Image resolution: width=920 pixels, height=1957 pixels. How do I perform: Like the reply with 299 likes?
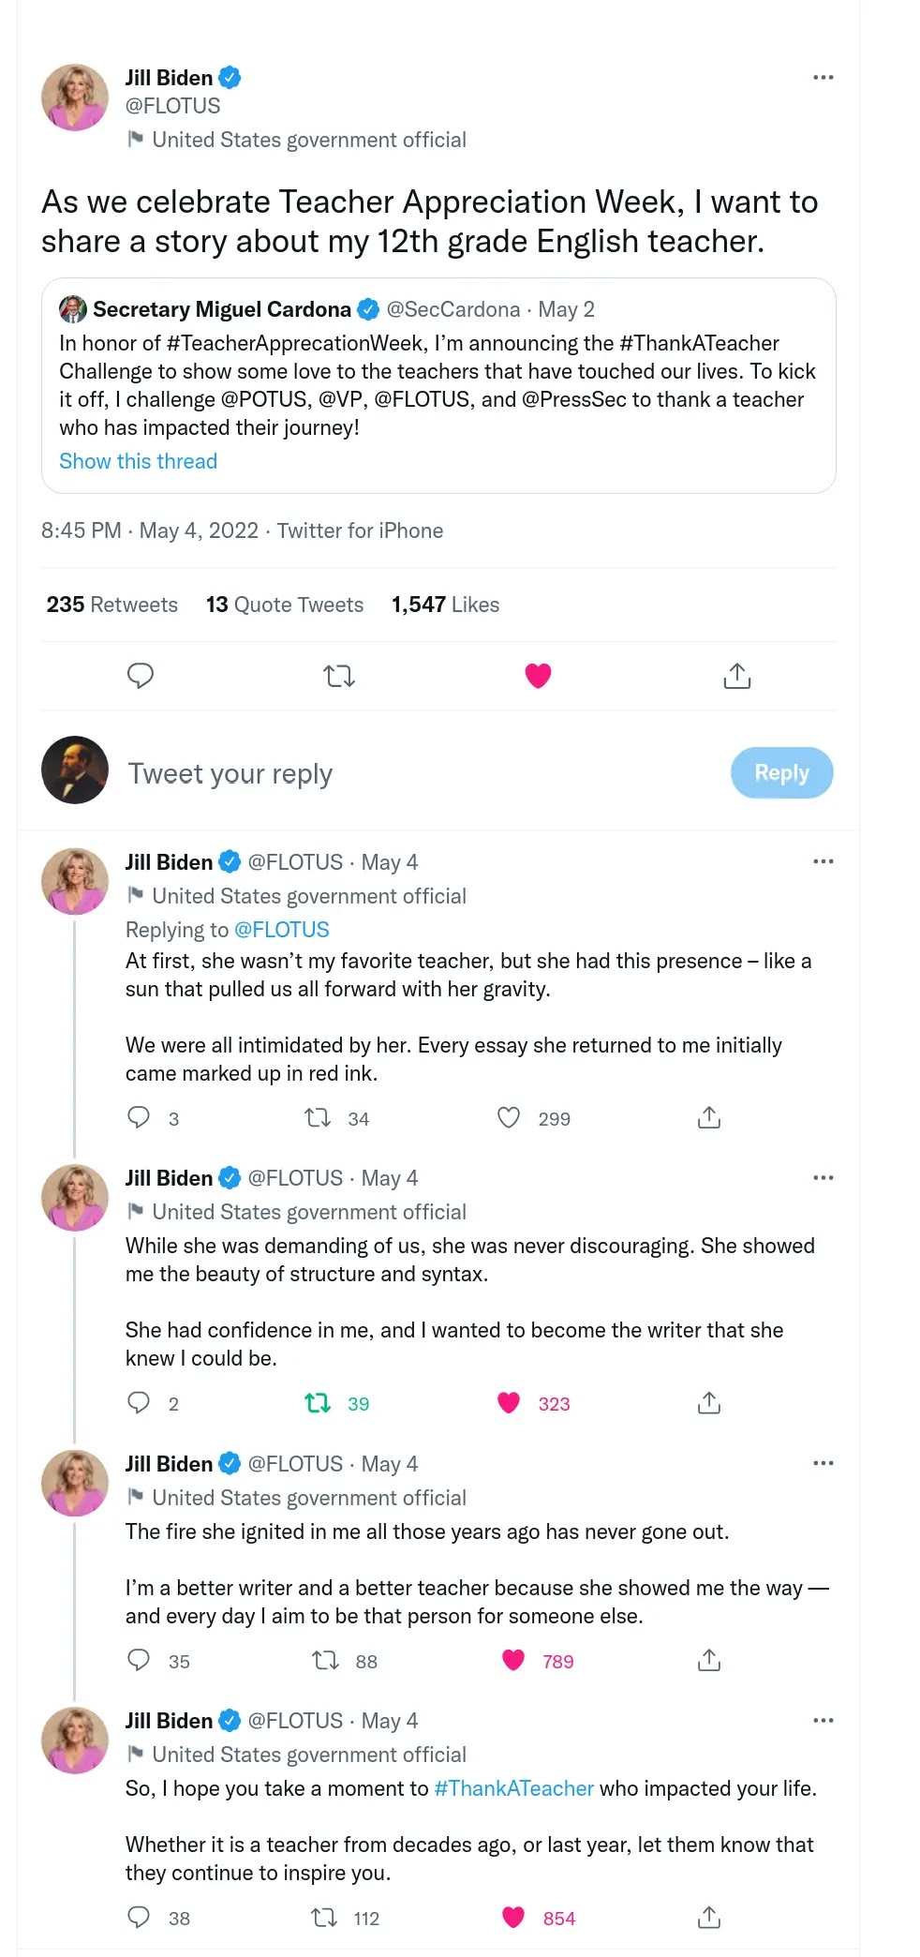[509, 1118]
